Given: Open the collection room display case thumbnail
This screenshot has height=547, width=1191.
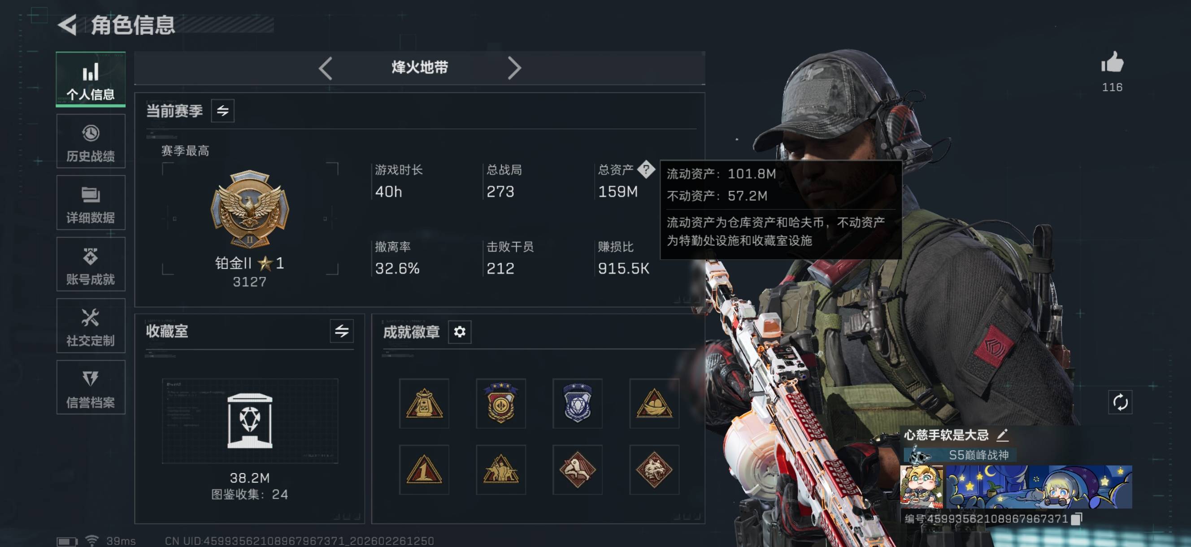Looking at the screenshot, I should tap(250, 421).
